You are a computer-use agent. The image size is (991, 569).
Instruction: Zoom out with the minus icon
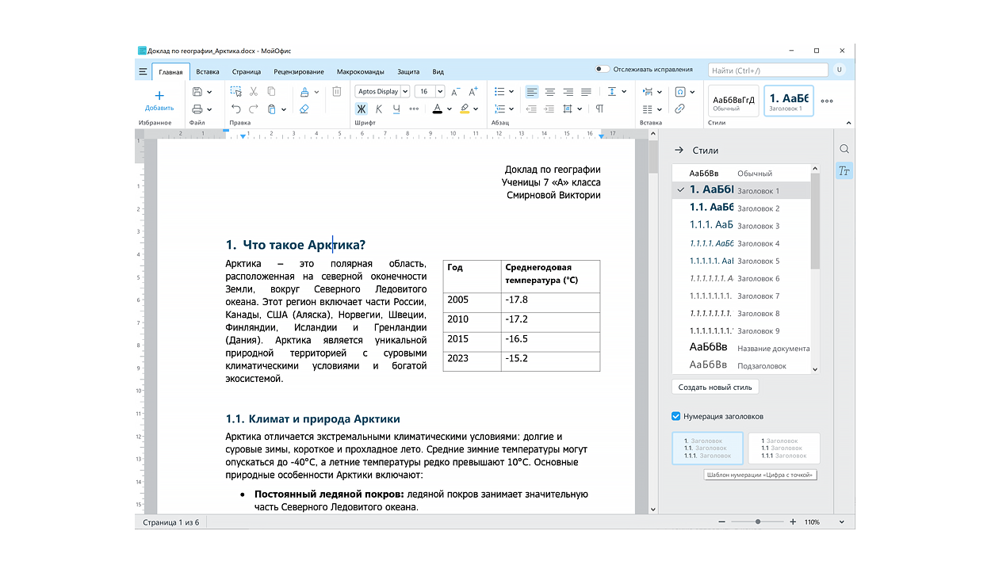tap(722, 522)
